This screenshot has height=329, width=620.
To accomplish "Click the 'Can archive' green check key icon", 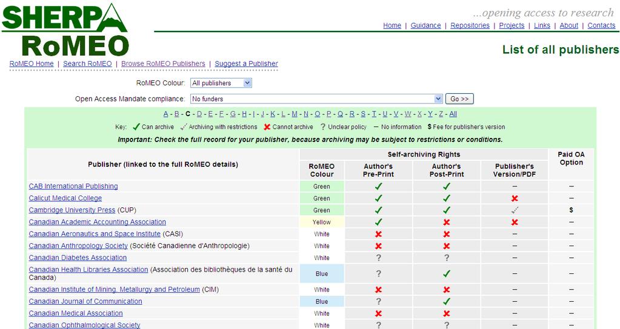I will pos(136,126).
